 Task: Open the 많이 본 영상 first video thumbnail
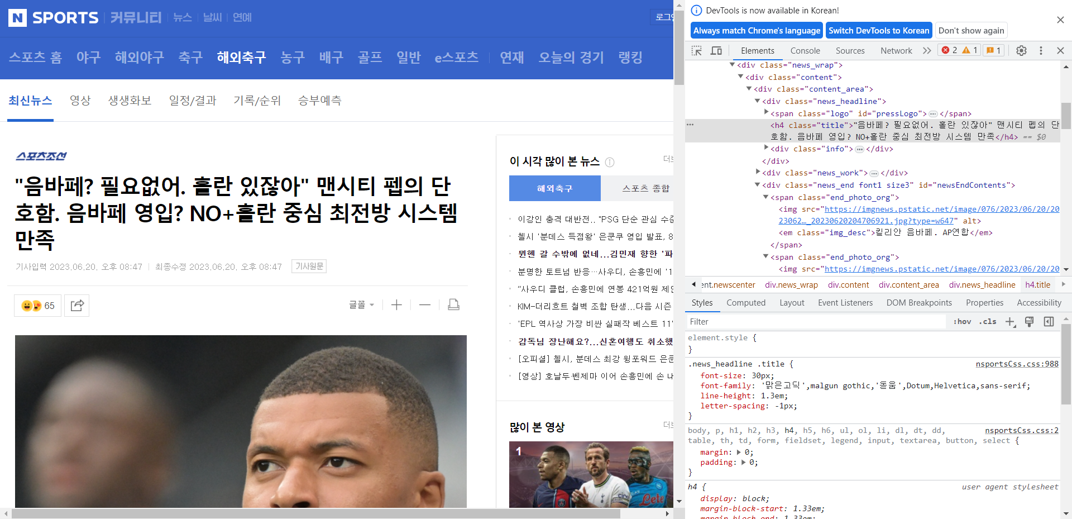click(x=591, y=474)
